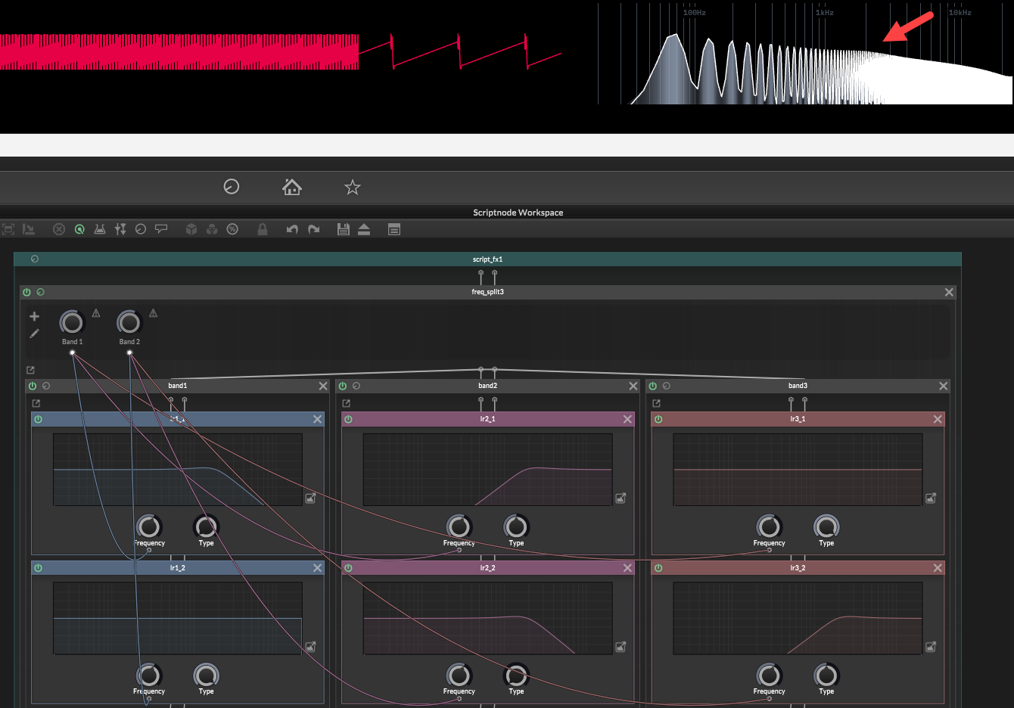Click the three-circles color icon in toolbar

[212, 229]
